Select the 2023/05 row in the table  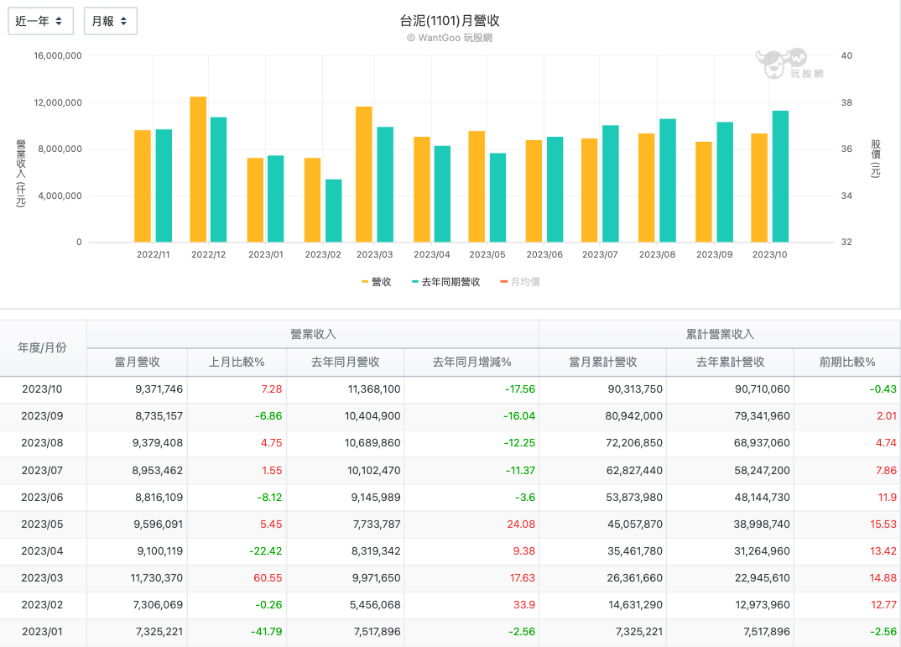pyautogui.click(x=44, y=524)
